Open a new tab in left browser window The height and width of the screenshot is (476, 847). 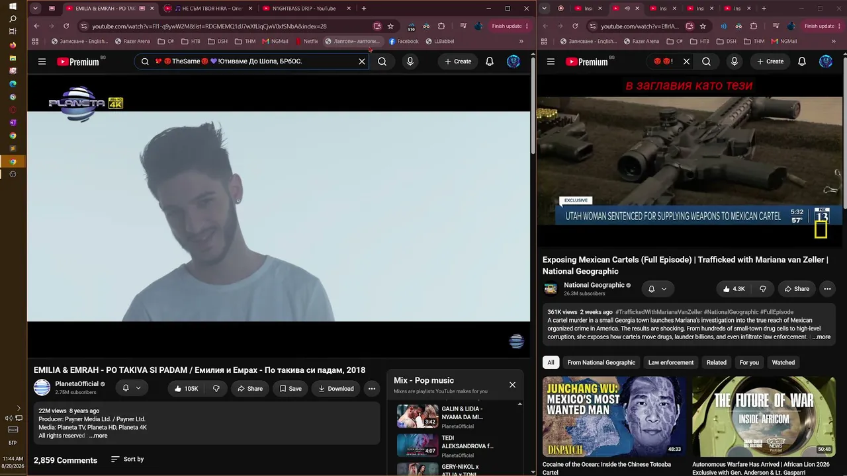364,9
